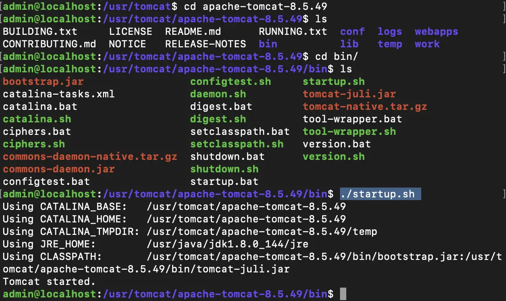
Task: Click the work directory name
Action: click(427, 44)
